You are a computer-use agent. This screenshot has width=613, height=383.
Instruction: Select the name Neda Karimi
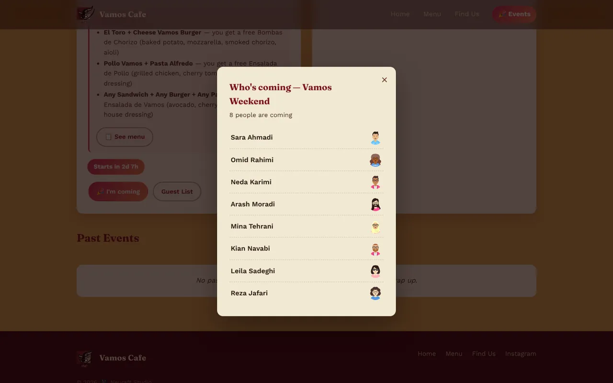(251, 182)
